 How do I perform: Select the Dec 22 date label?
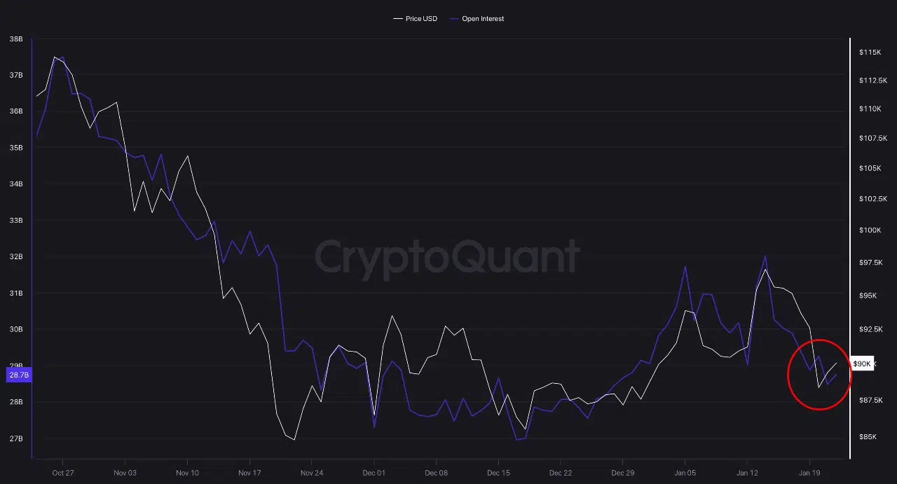click(561, 473)
